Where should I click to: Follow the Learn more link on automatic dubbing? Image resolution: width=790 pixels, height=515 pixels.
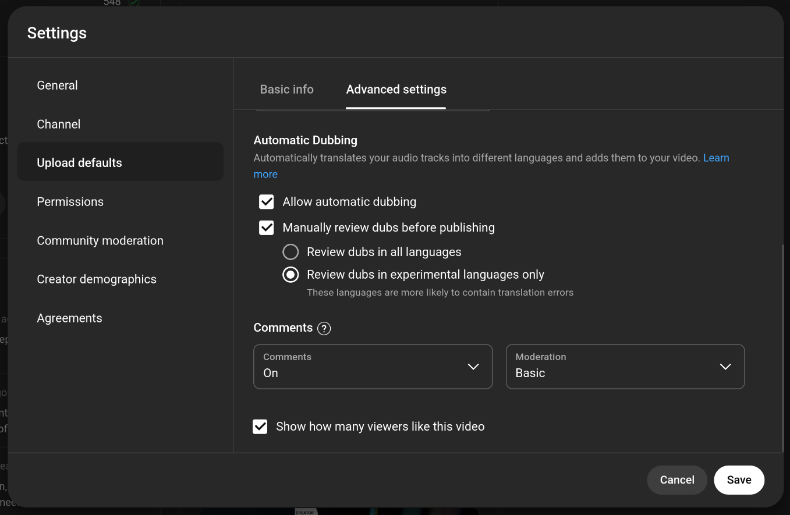pyautogui.click(x=715, y=158)
